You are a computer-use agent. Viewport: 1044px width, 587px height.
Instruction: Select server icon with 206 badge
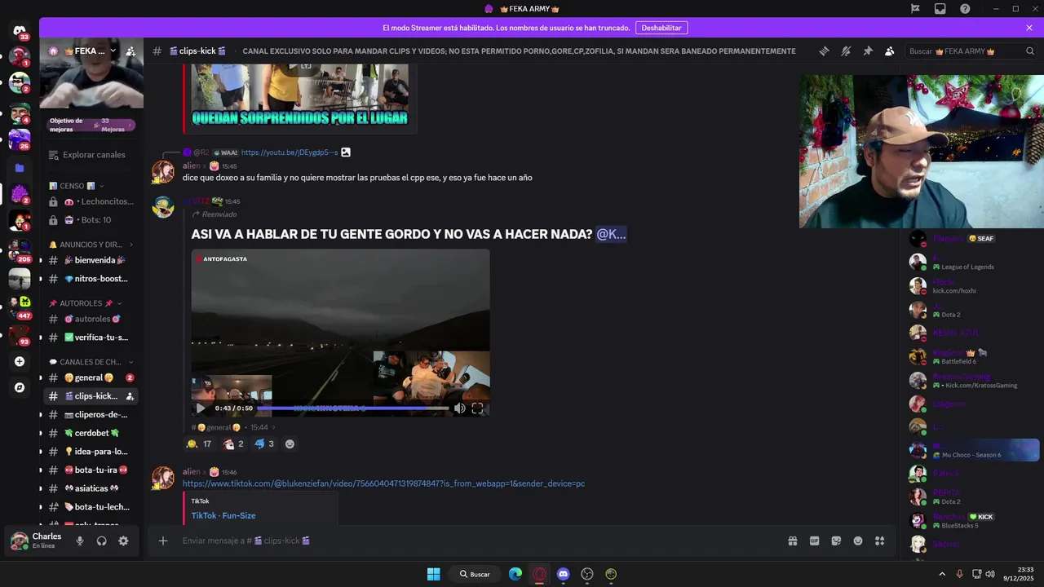(x=20, y=249)
